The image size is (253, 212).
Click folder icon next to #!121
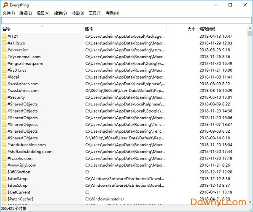point(4,37)
